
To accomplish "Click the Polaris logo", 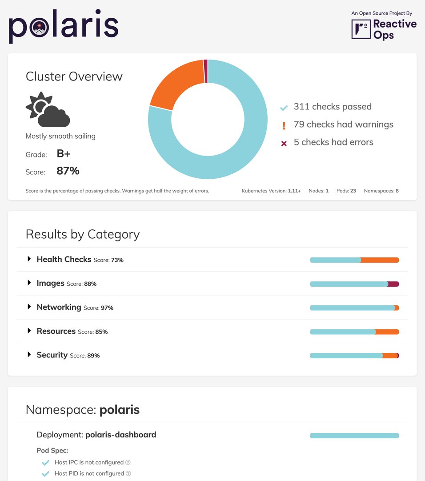I will coord(63,27).
